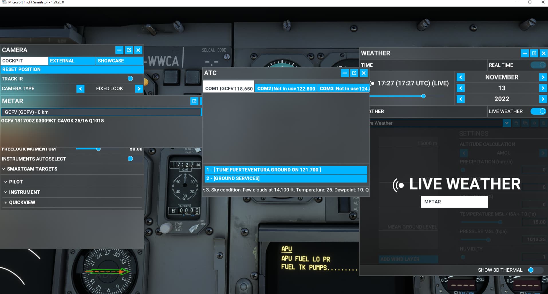Click the GCFV METAR report text
Screen dimensions: 548x294
tap(52, 121)
